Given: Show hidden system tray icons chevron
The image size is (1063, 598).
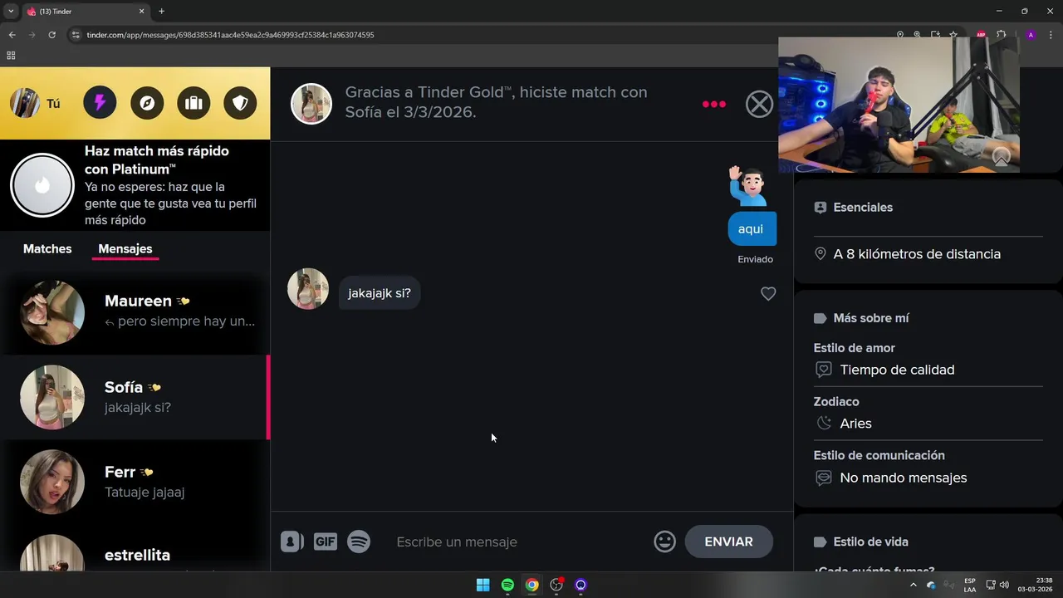Looking at the screenshot, I should 914,585.
